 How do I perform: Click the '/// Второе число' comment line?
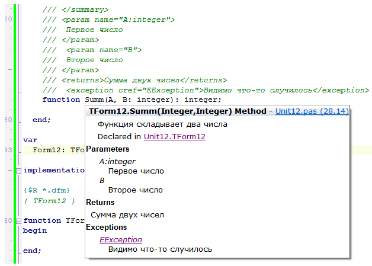[82, 60]
